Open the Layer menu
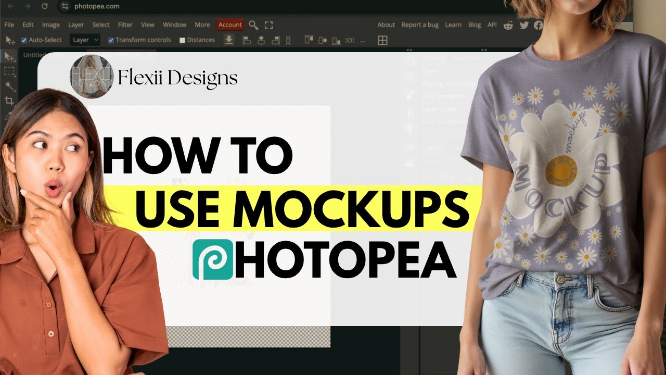The image size is (666, 375). (76, 24)
